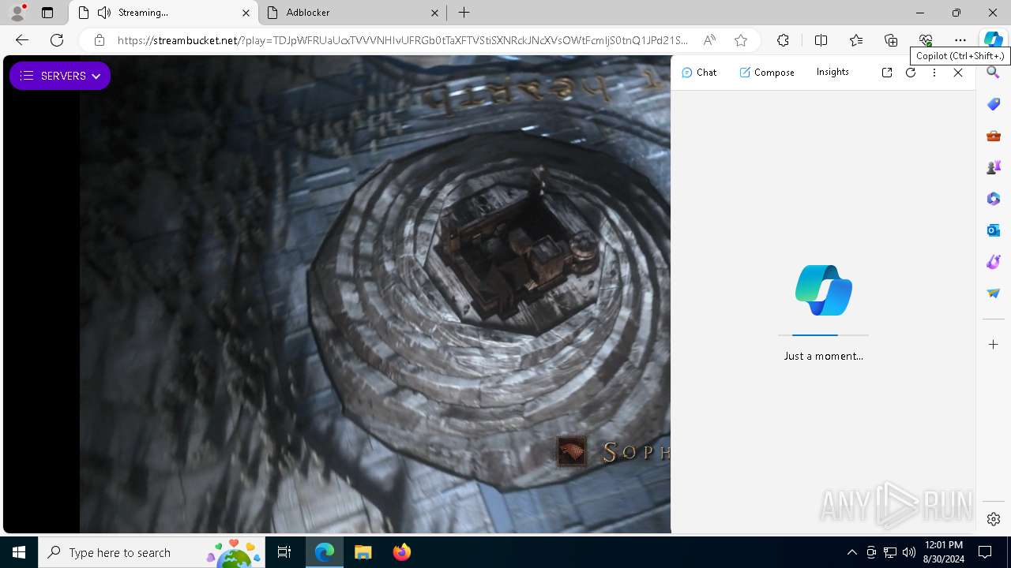Open sidebar Tools briefcase icon
The width and height of the screenshot is (1011, 568).
click(x=994, y=136)
